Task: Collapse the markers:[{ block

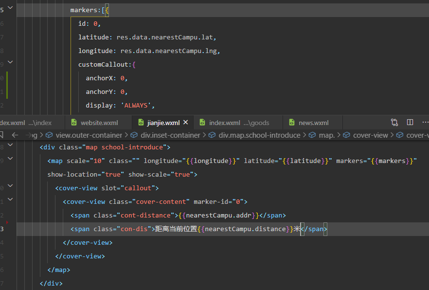Action: tap(10, 8)
